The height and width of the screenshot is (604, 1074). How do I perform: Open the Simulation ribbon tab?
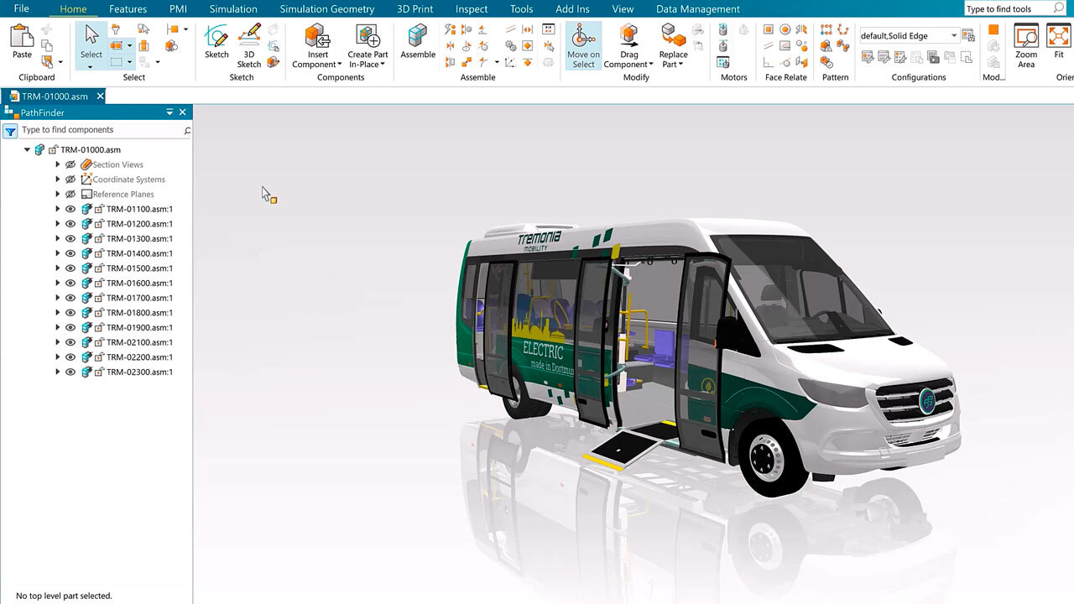[233, 9]
